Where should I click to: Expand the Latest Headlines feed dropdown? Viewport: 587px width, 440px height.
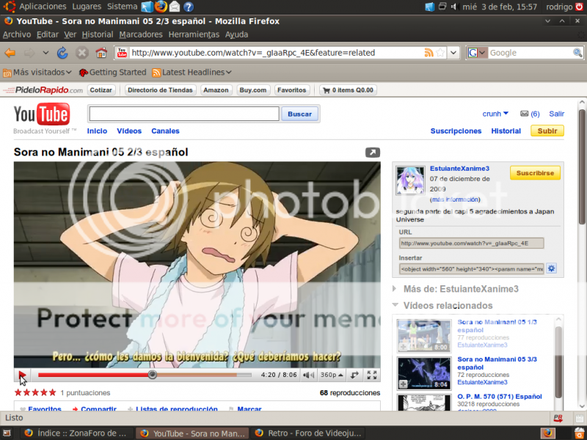(x=192, y=72)
